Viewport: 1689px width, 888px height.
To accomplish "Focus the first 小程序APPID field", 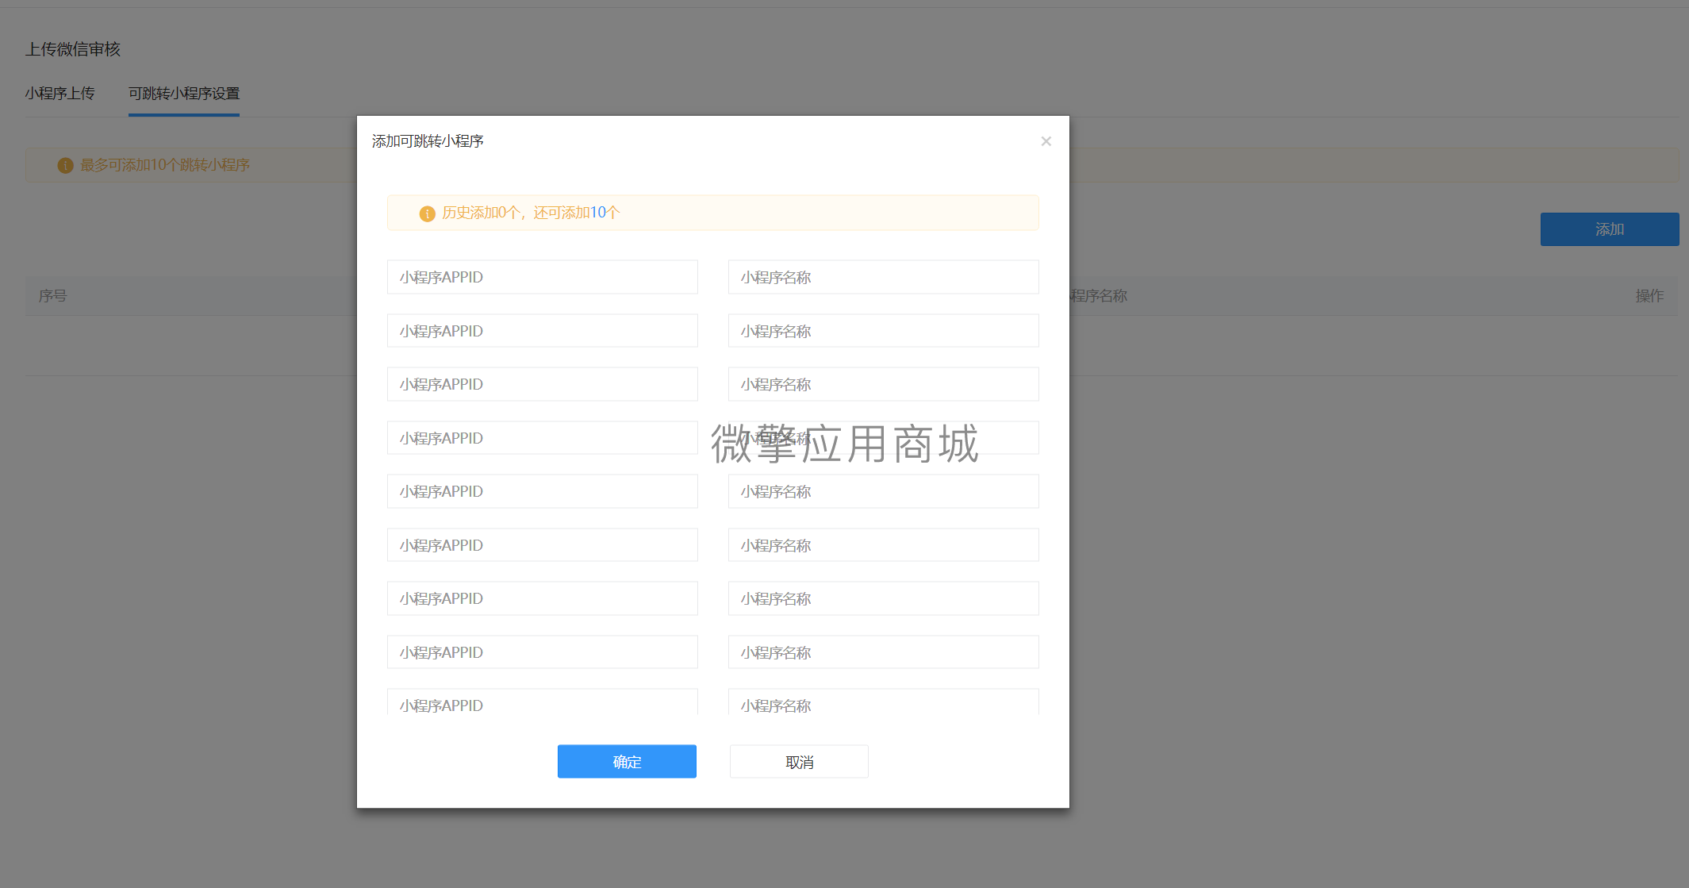I will [543, 277].
